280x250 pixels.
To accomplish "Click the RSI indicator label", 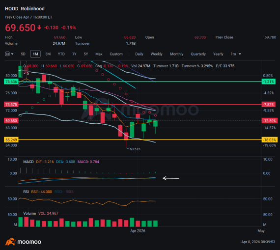I will pyautogui.click(x=26, y=192).
